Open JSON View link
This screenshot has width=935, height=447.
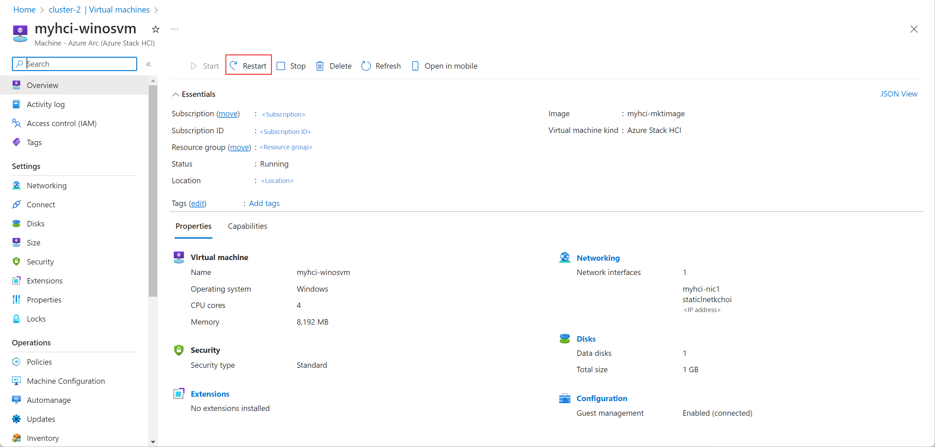(899, 94)
